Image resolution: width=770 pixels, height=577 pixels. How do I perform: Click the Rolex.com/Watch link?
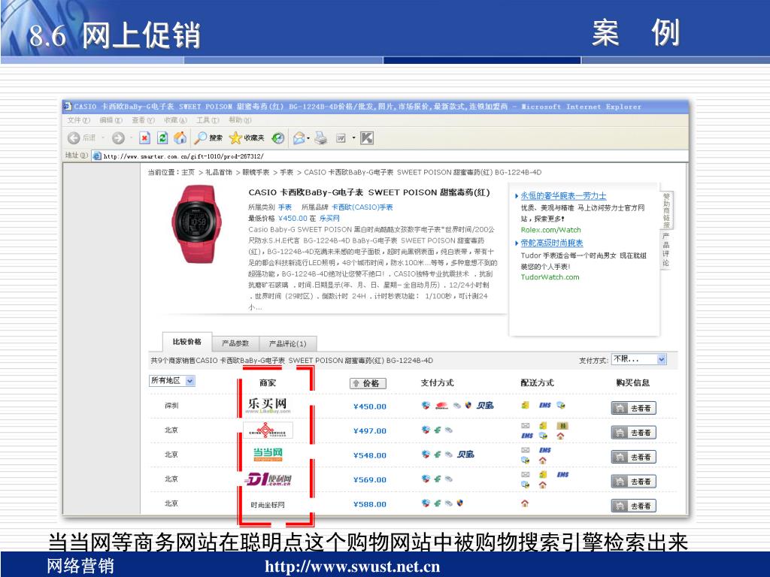click(x=551, y=230)
